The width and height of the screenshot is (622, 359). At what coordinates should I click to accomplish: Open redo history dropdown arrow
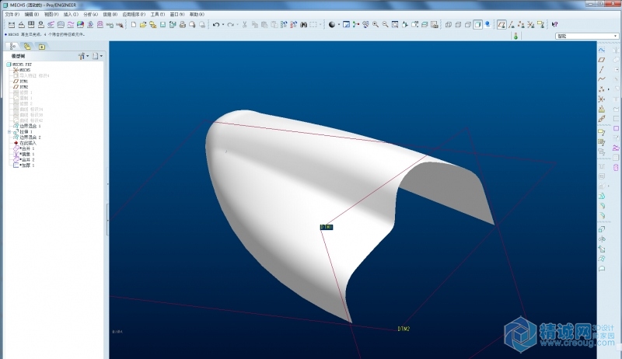click(x=237, y=25)
